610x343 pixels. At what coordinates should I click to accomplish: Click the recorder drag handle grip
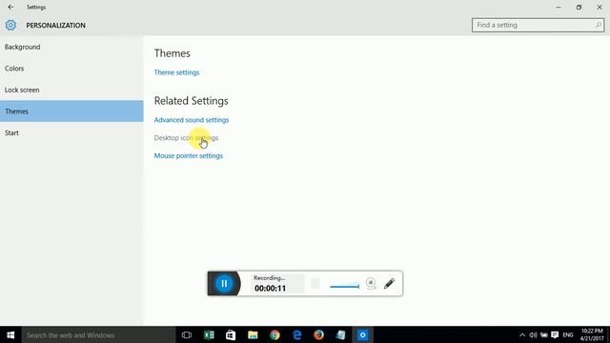(x=315, y=284)
